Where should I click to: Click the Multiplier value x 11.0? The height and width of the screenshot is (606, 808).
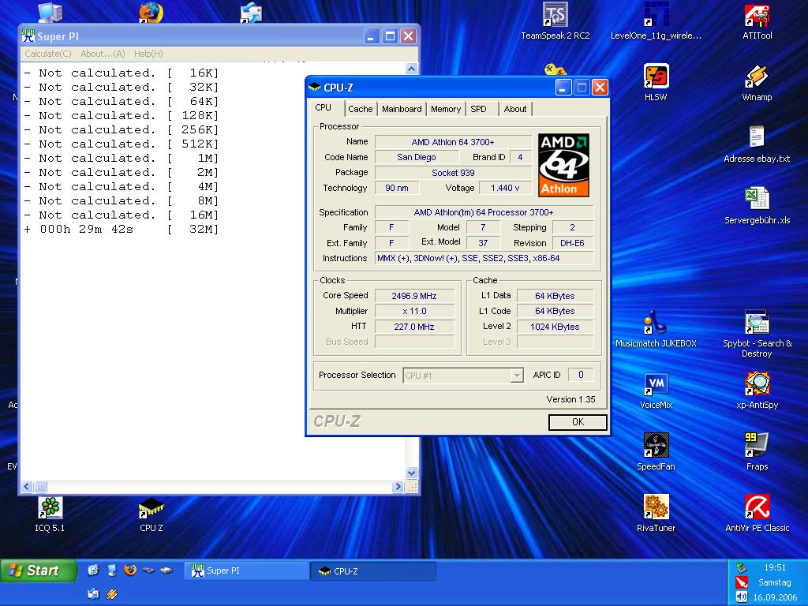click(x=414, y=311)
